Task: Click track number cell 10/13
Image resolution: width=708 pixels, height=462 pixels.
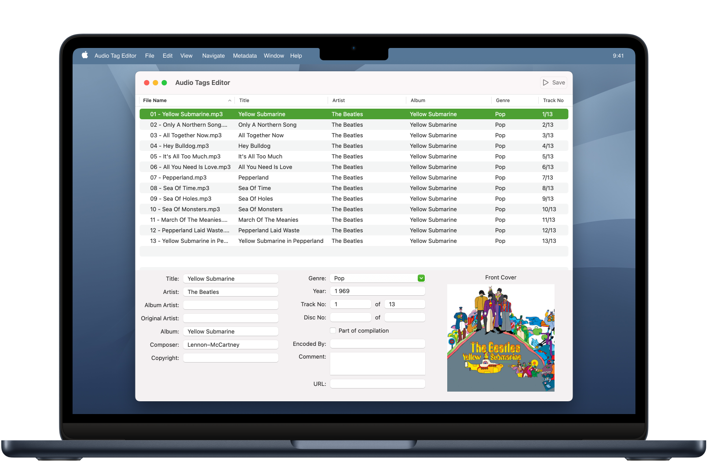Action: pos(549,209)
